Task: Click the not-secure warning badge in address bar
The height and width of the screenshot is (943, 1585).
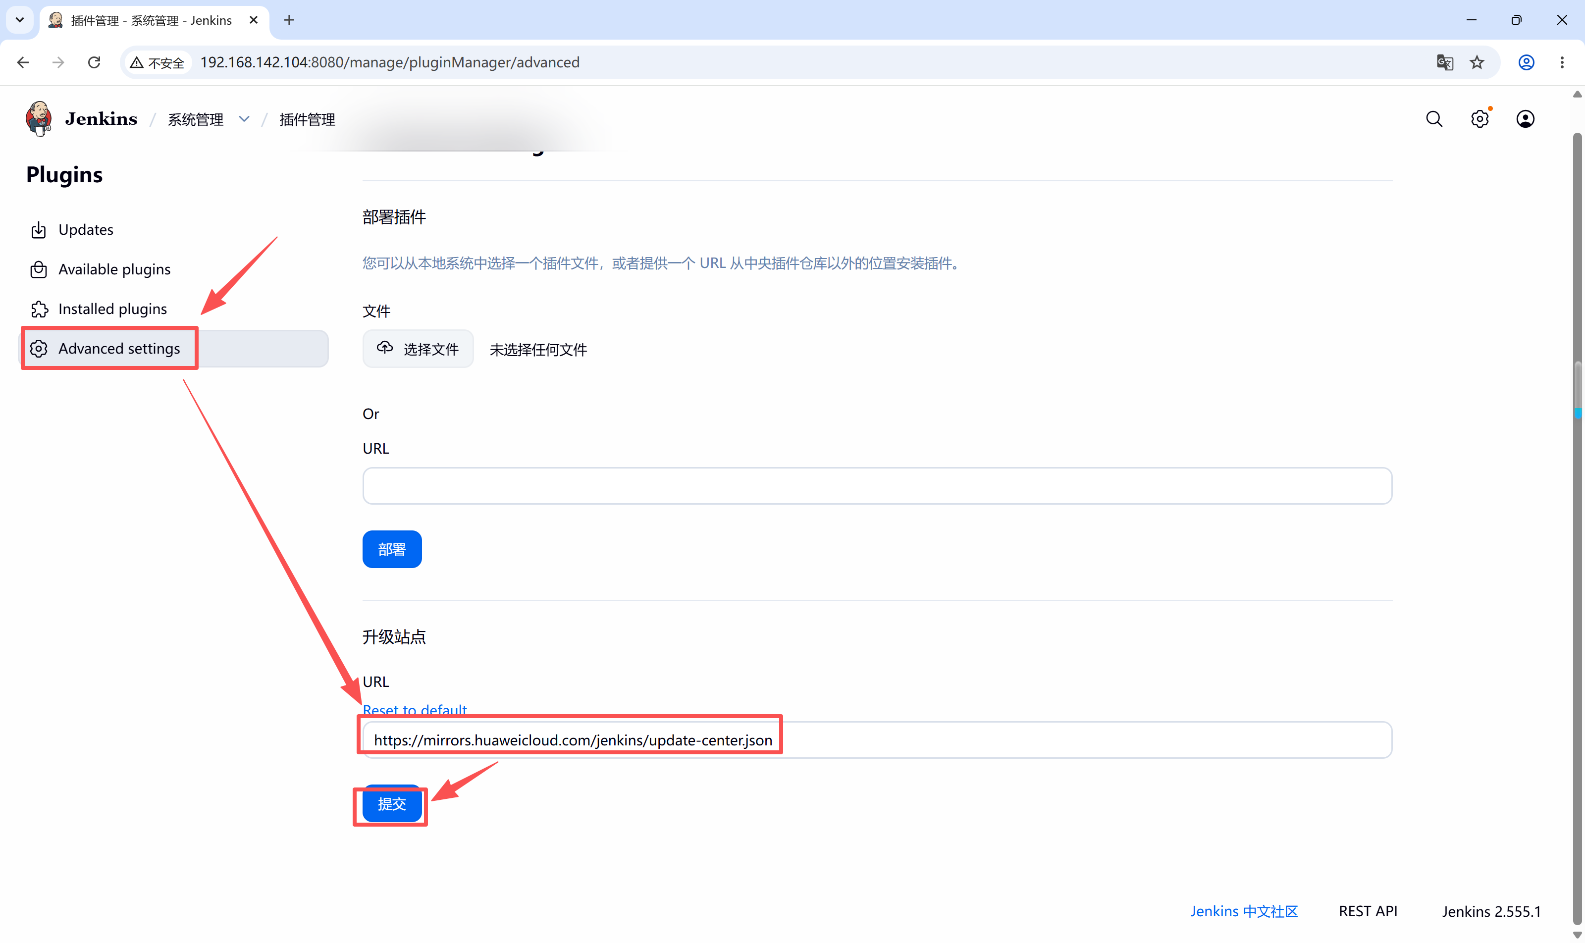Action: tap(157, 62)
